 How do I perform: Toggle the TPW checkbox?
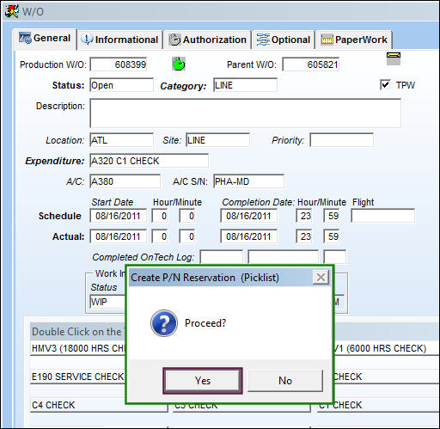tap(385, 85)
